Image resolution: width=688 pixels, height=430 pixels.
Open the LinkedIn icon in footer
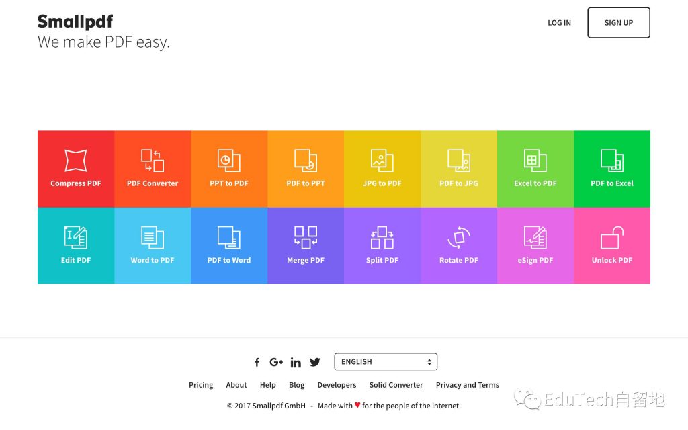pyautogui.click(x=296, y=362)
